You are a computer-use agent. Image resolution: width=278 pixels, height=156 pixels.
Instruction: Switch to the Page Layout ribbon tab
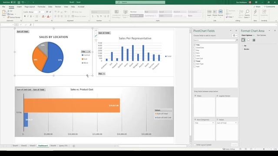30,7
